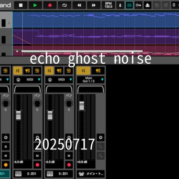This screenshot has height=179, width=179.
Task: Open gear settings on Main channel
Action: (101, 137)
